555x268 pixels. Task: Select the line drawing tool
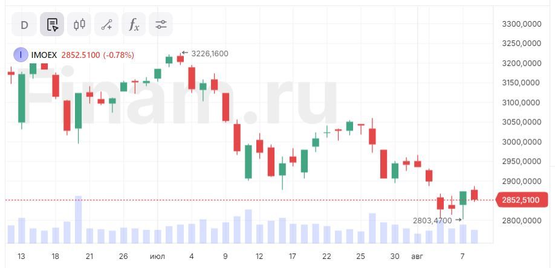click(x=106, y=25)
